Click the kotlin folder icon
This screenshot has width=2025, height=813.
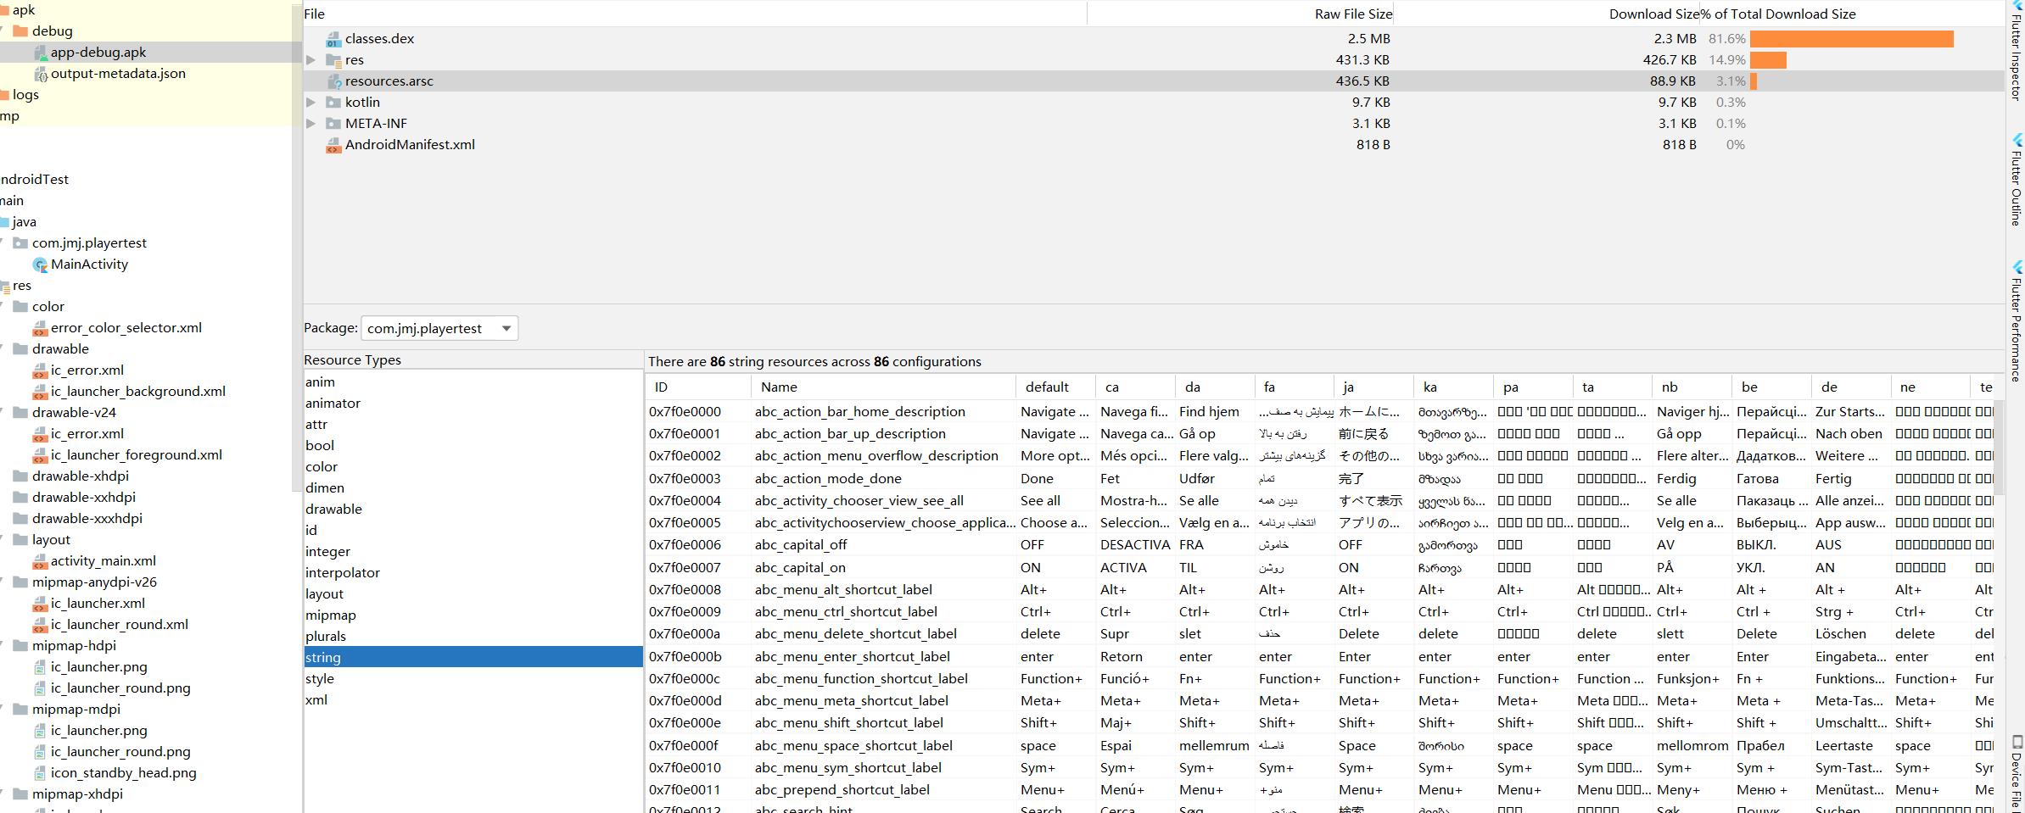[x=334, y=103]
